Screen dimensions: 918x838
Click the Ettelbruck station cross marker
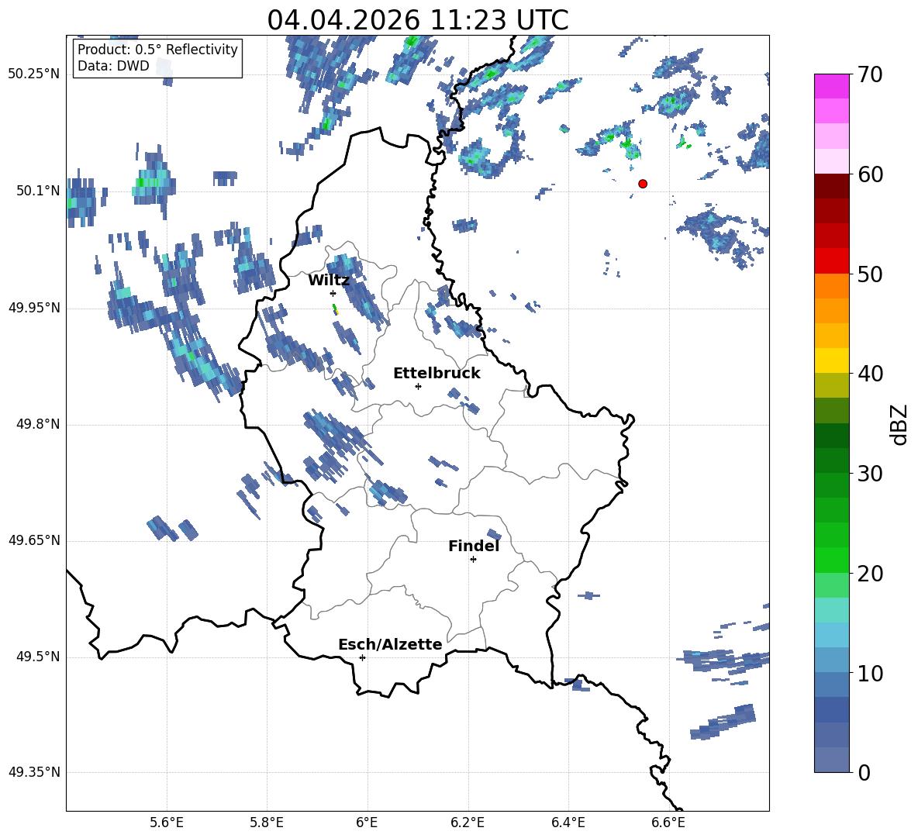(x=418, y=386)
